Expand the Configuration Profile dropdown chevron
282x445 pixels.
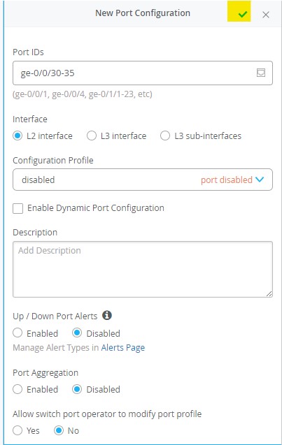[x=260, y=180]
